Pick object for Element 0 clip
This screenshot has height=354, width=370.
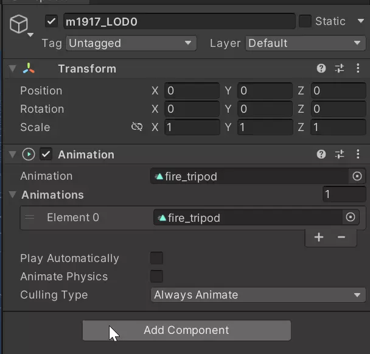click(x=351, y=218)
